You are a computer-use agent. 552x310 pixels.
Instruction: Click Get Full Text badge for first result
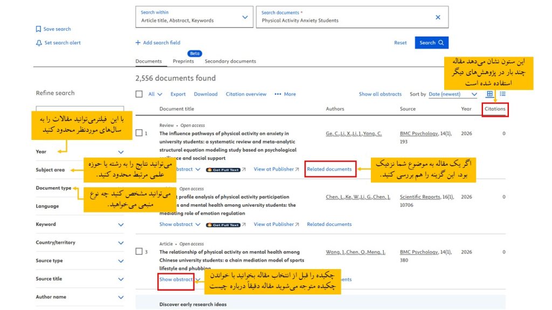point(223,170)
